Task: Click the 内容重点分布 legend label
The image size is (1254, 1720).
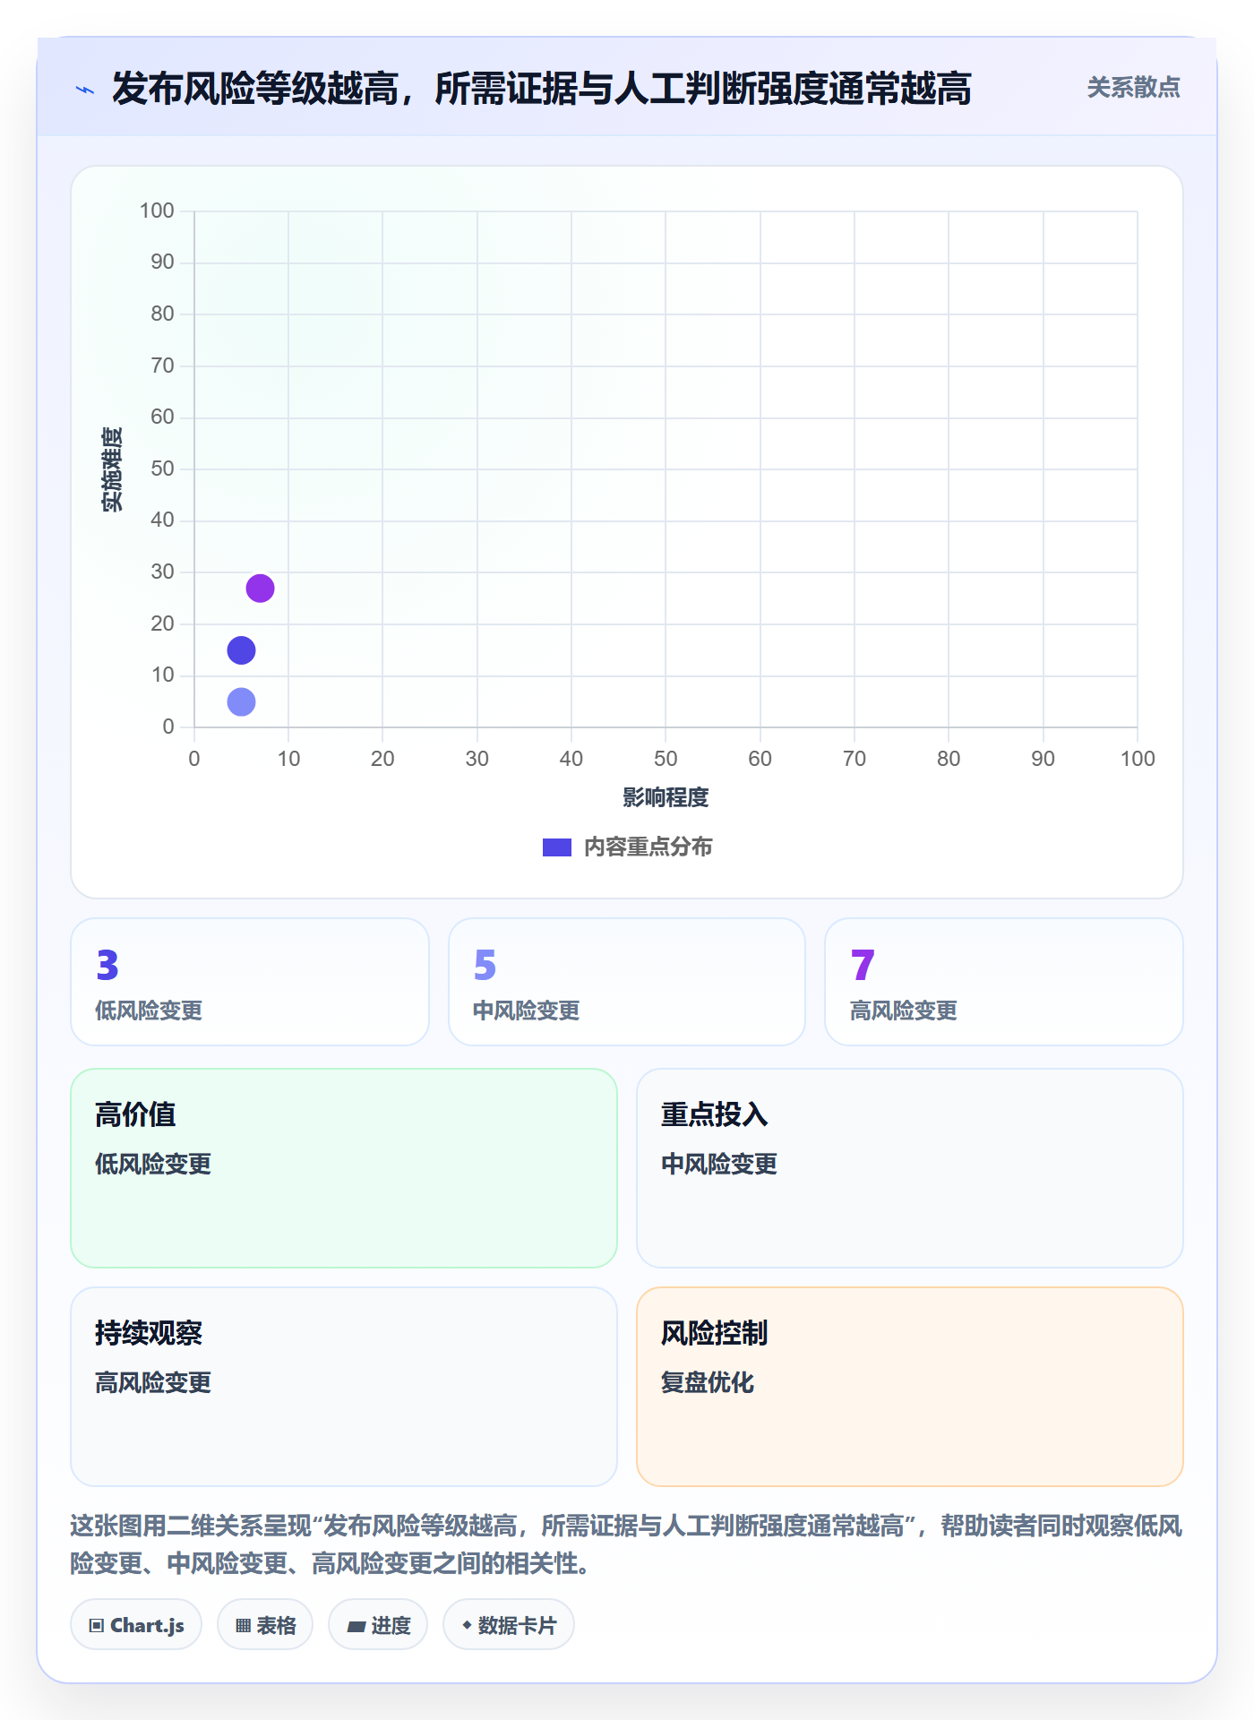Action: 648,847
